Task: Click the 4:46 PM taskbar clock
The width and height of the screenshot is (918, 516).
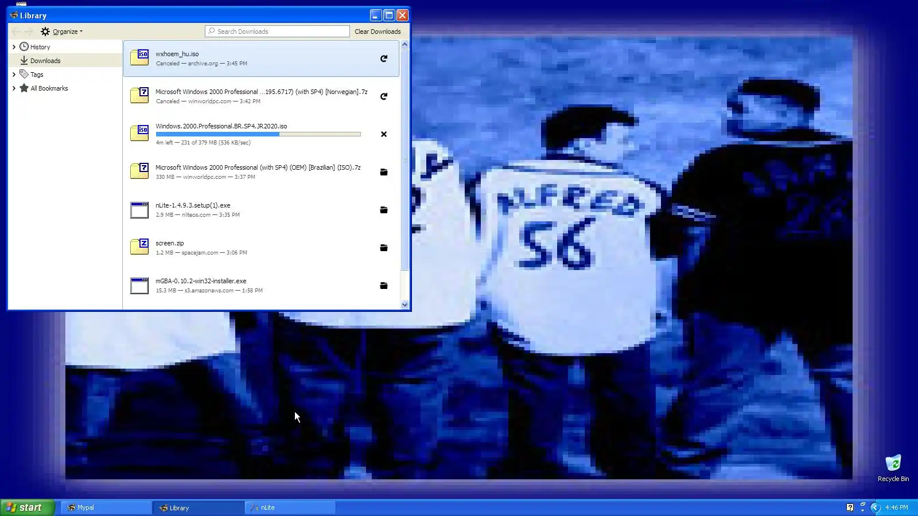Action: (896, 507)
